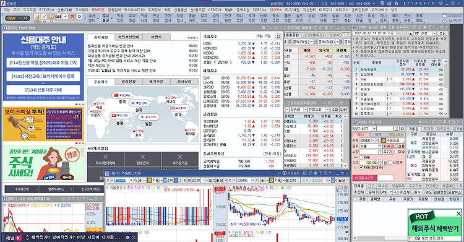Screen dimensions: 464x242
Task: Switch to the 매도 order tab
Action: point(379,135)
